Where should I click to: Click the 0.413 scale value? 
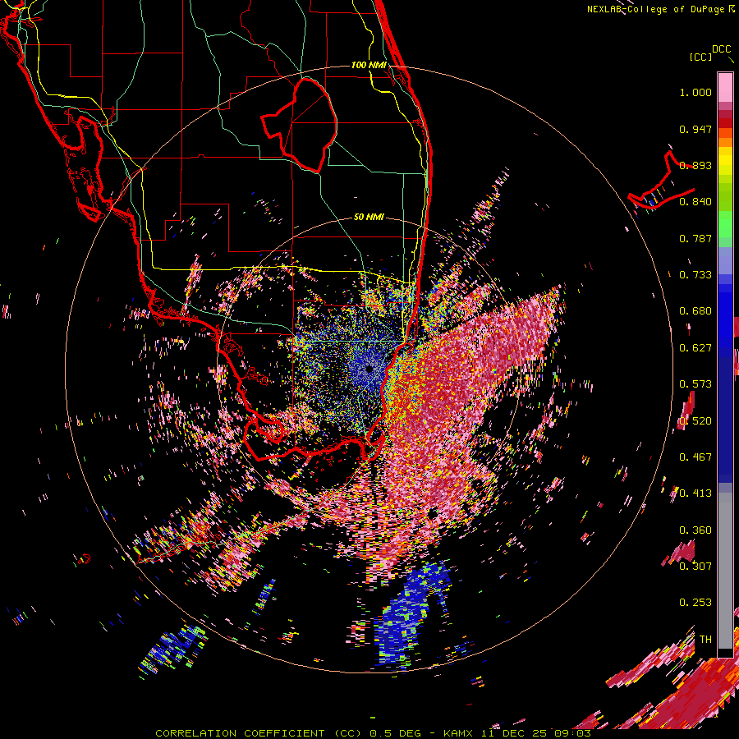coord(695,493)
